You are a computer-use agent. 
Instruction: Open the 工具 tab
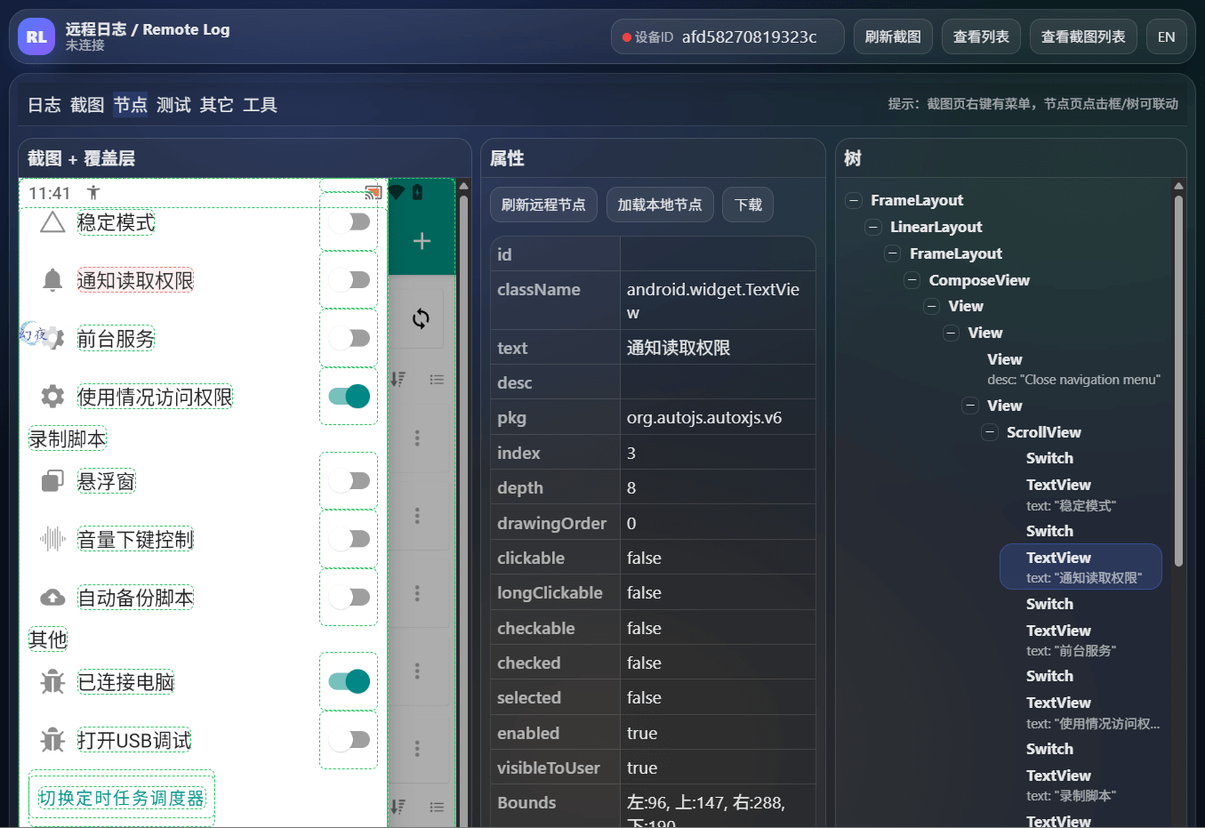260,105
